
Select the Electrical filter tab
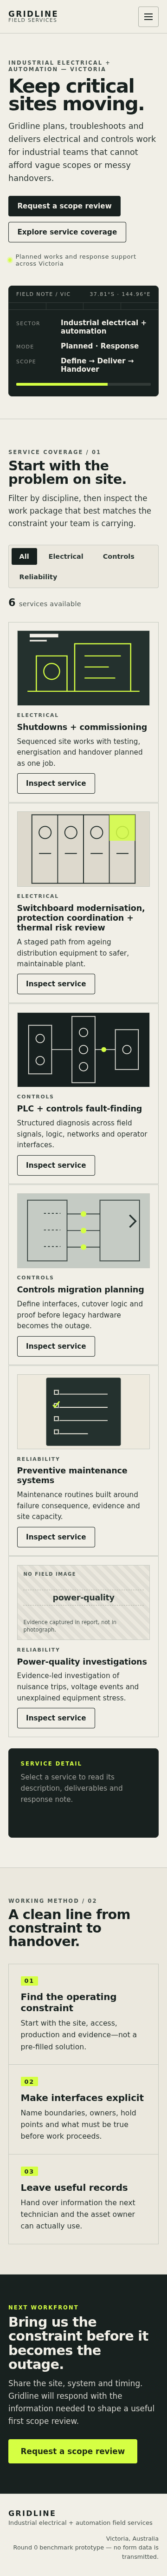point(66,556)
